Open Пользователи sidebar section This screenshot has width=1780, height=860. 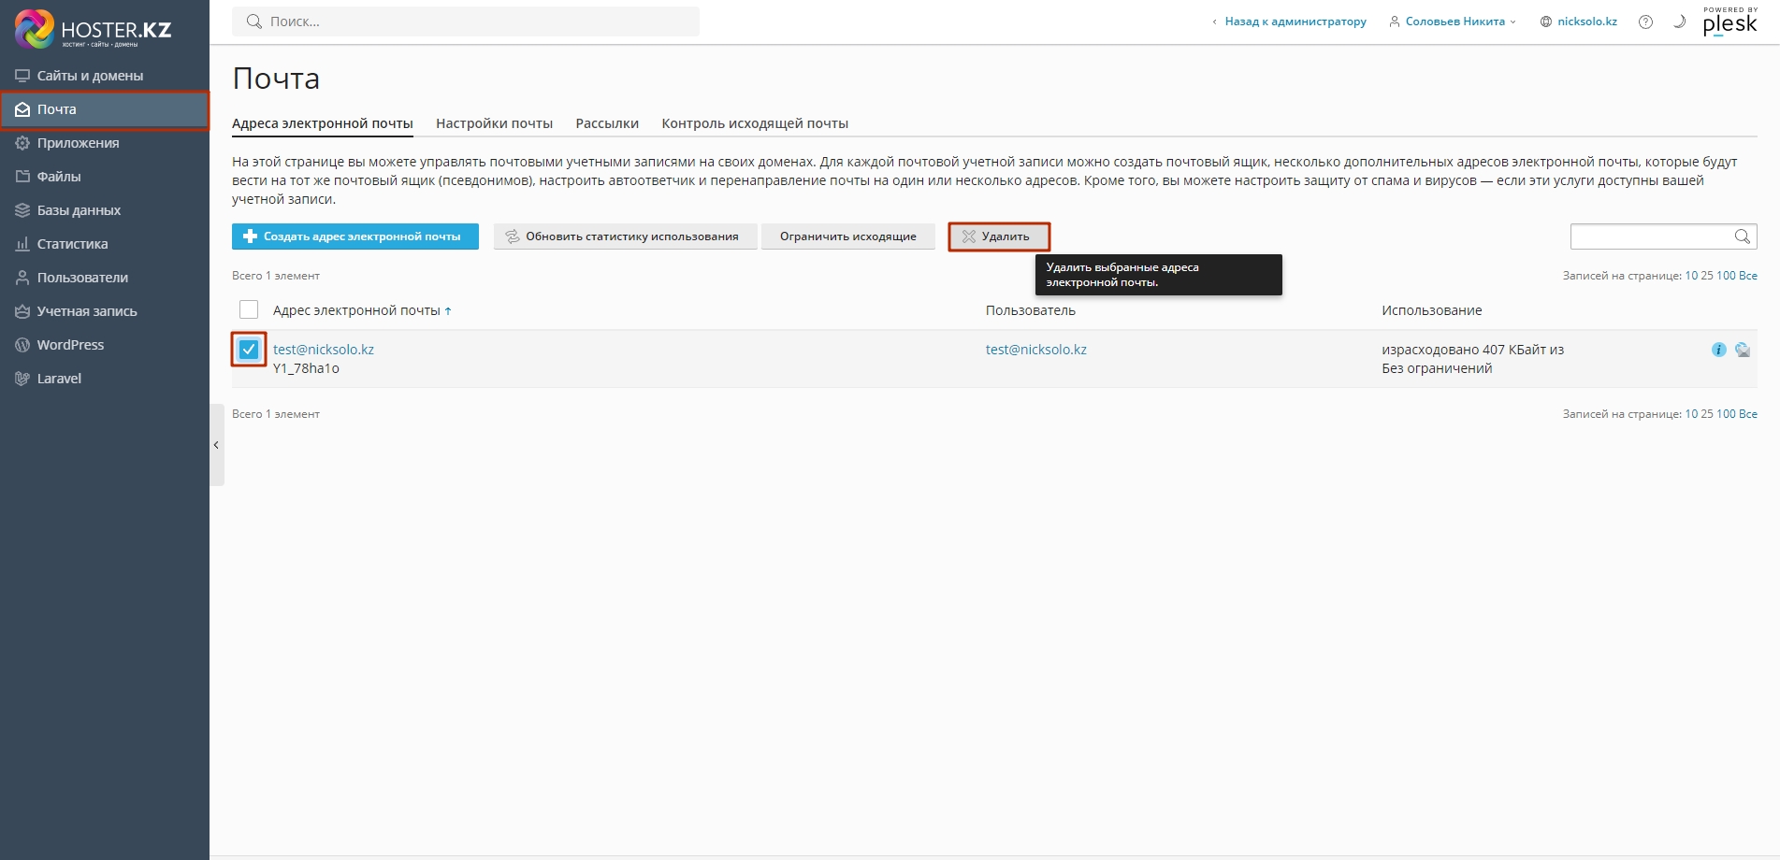(x=105, y=278)
